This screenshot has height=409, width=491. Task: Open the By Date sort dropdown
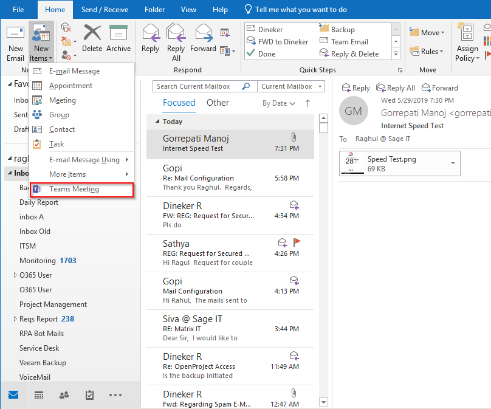click(x=278, y=103)
